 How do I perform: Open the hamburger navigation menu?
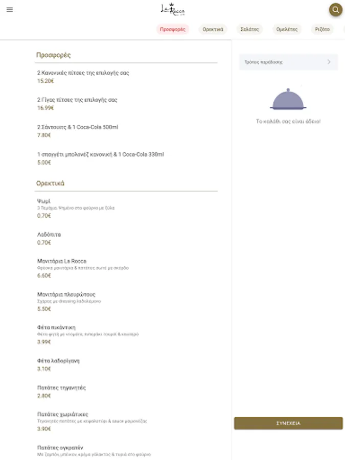(x=9, y=10)
